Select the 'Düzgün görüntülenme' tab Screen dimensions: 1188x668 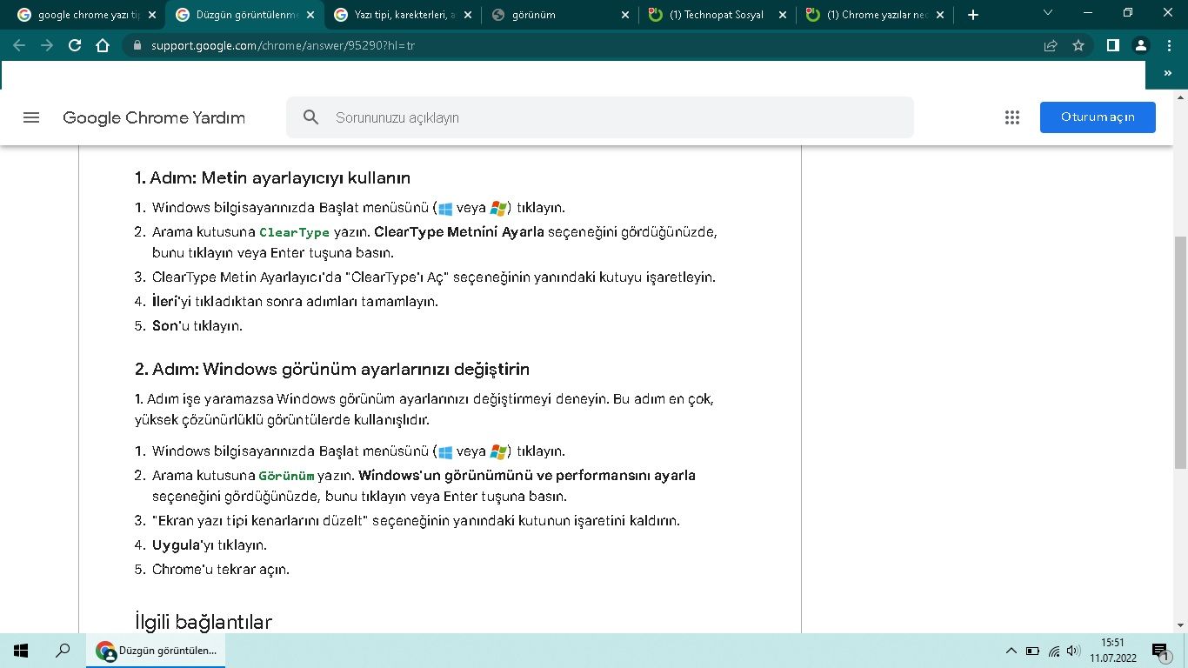pos(244,15)
